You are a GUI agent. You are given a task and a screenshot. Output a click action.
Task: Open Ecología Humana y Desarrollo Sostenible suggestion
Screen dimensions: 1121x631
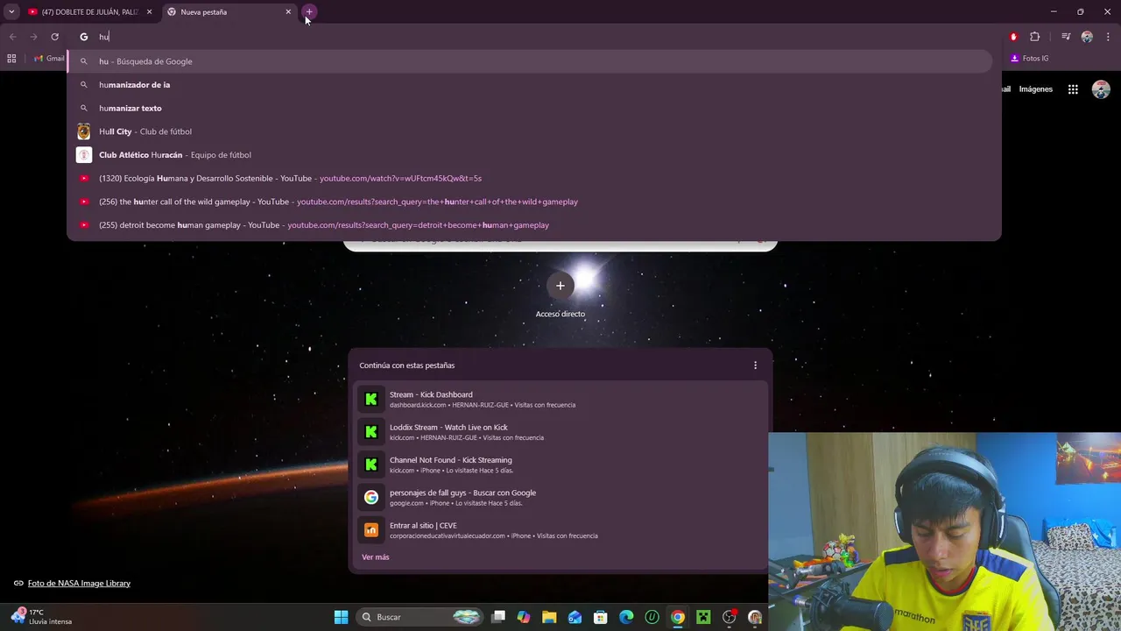point(531,178)
